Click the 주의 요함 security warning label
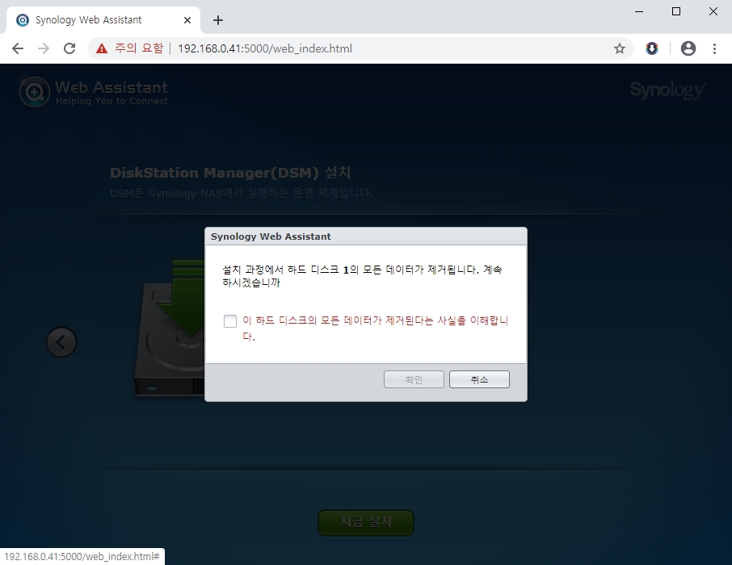 click(x=139, y=48)
